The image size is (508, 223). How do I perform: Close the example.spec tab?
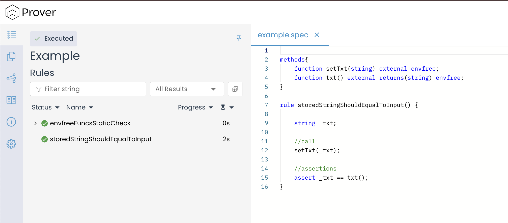tap(317, 35)
